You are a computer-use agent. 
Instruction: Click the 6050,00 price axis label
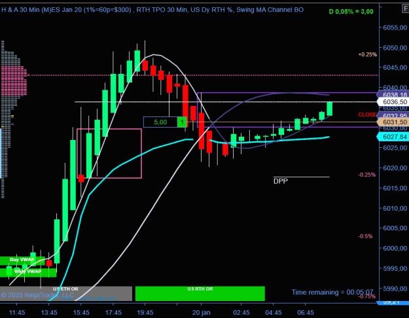(x=395, y=48)
